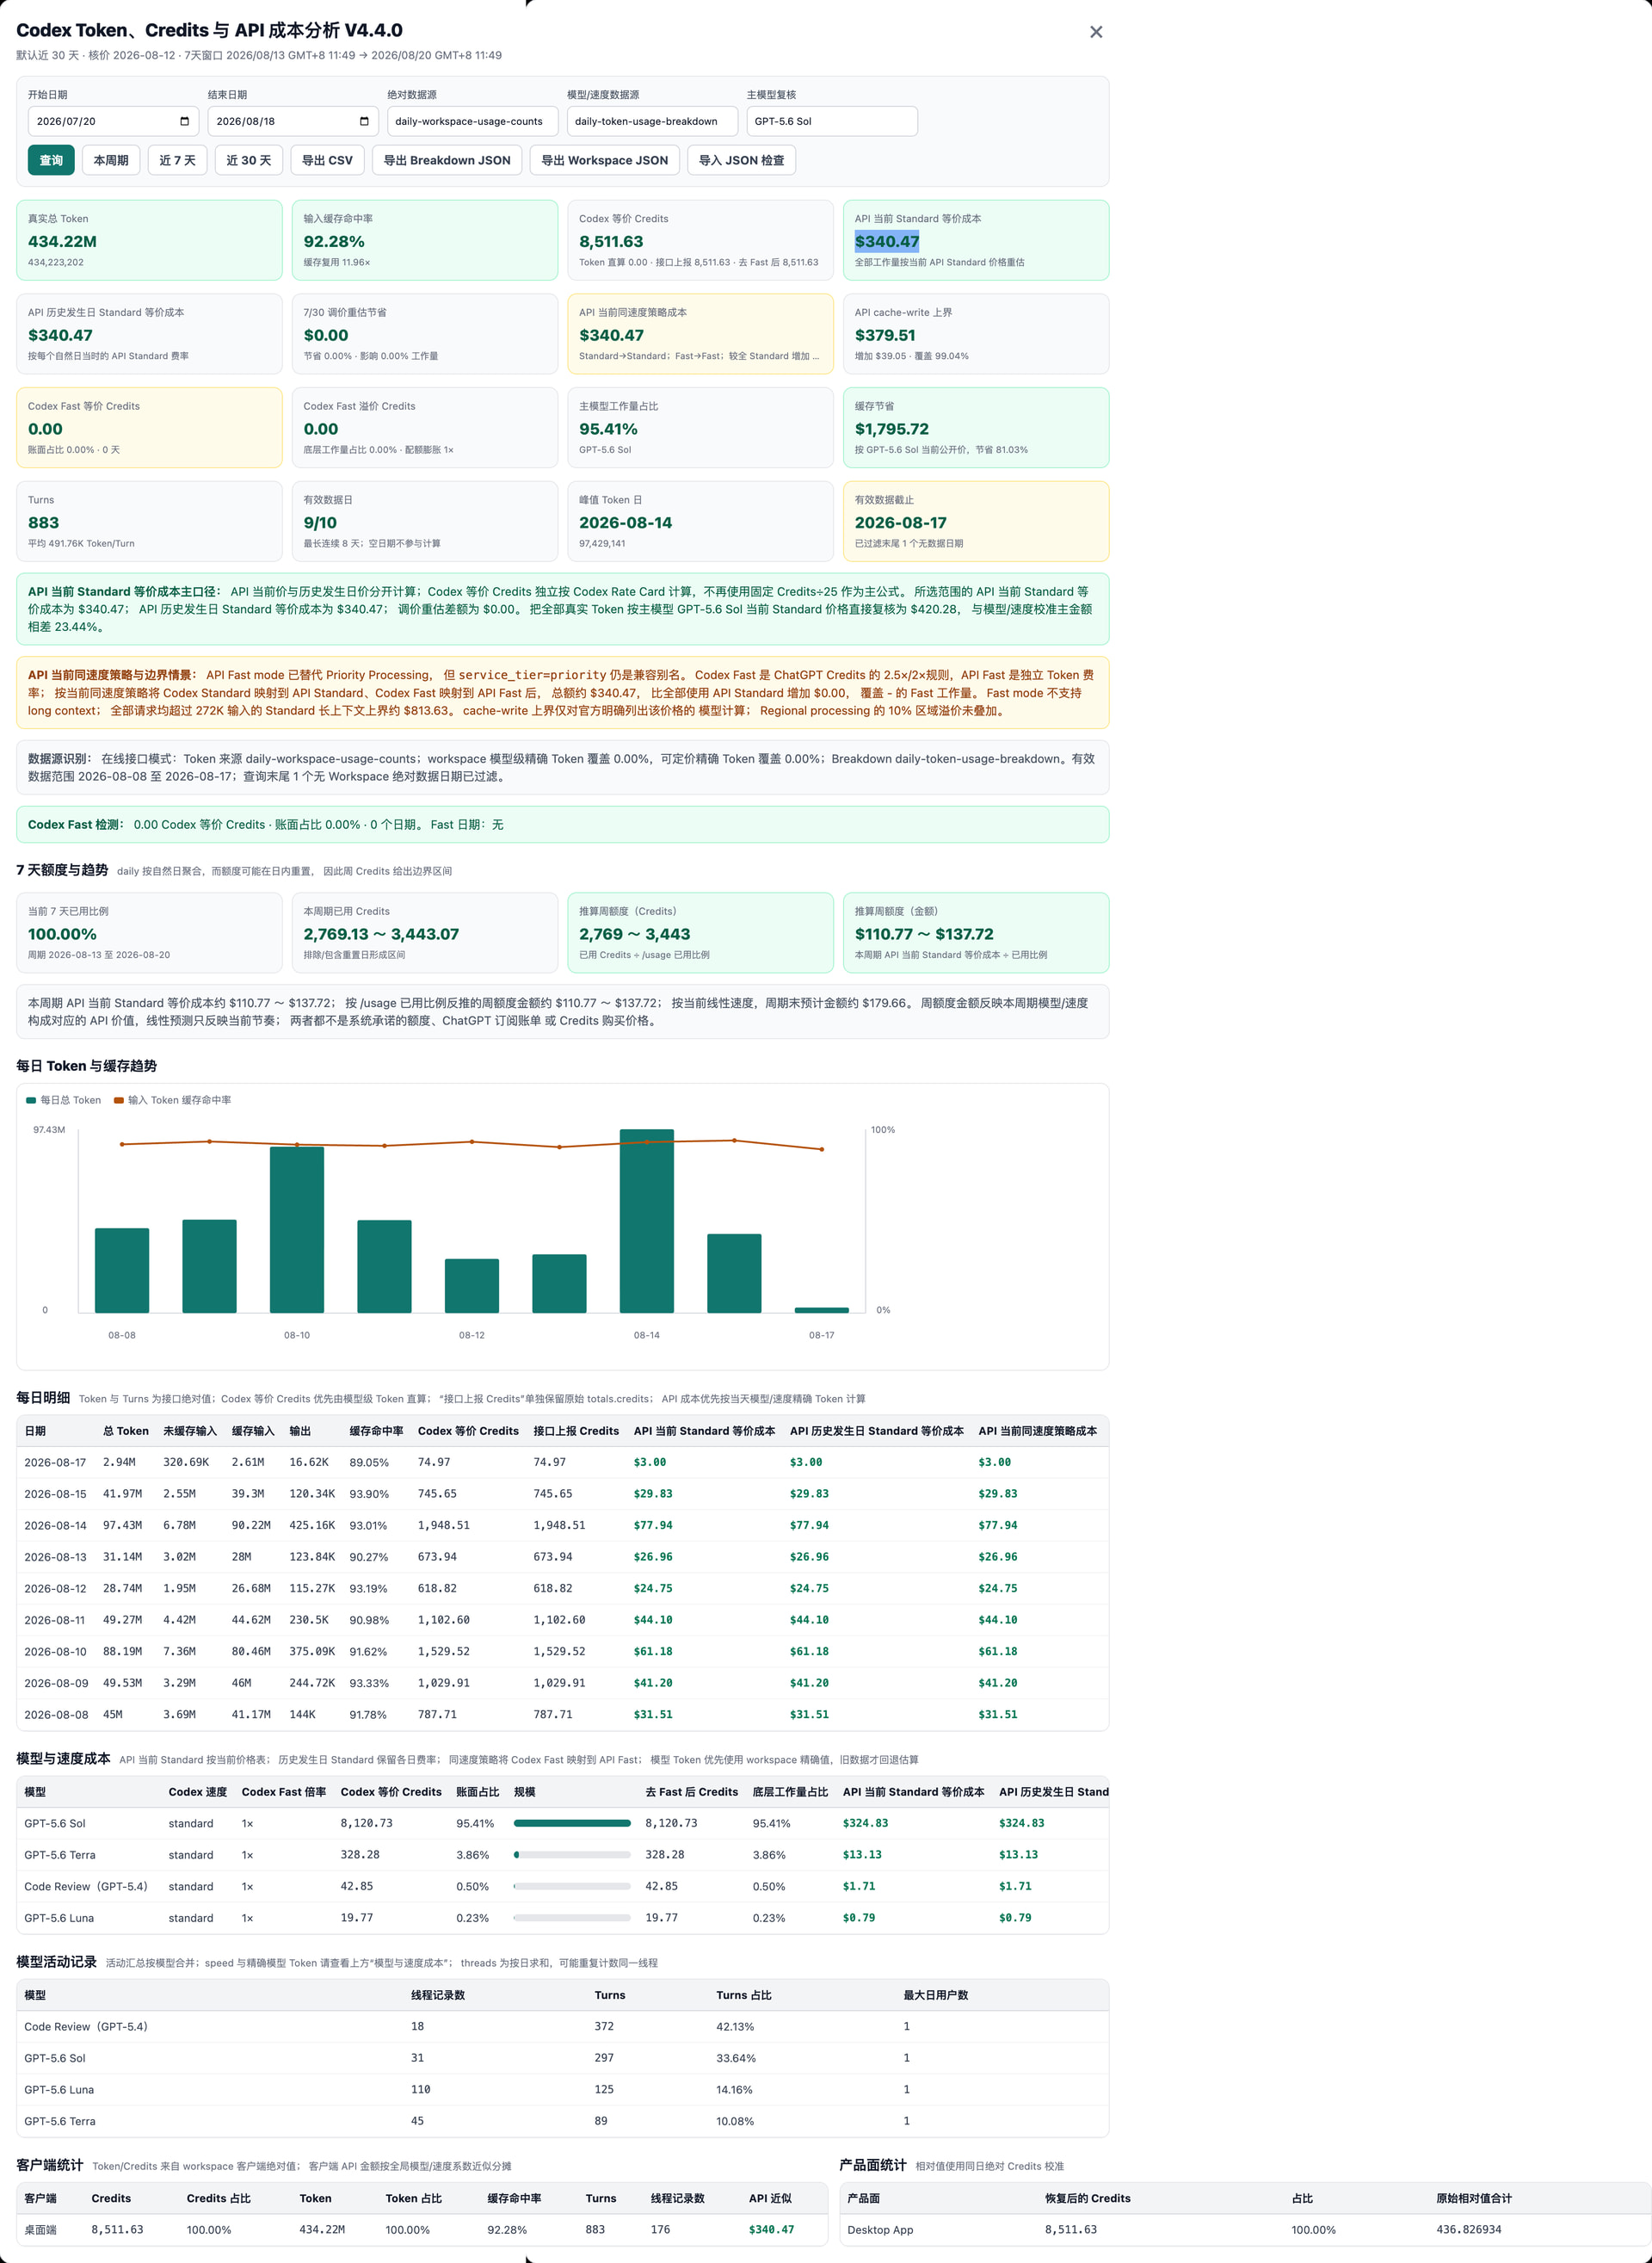This screenshot has width=1652, height=2263.
Task: Click 导出 Breakdown JSON button
Action: pyautogui.click(x=447, y=160)
